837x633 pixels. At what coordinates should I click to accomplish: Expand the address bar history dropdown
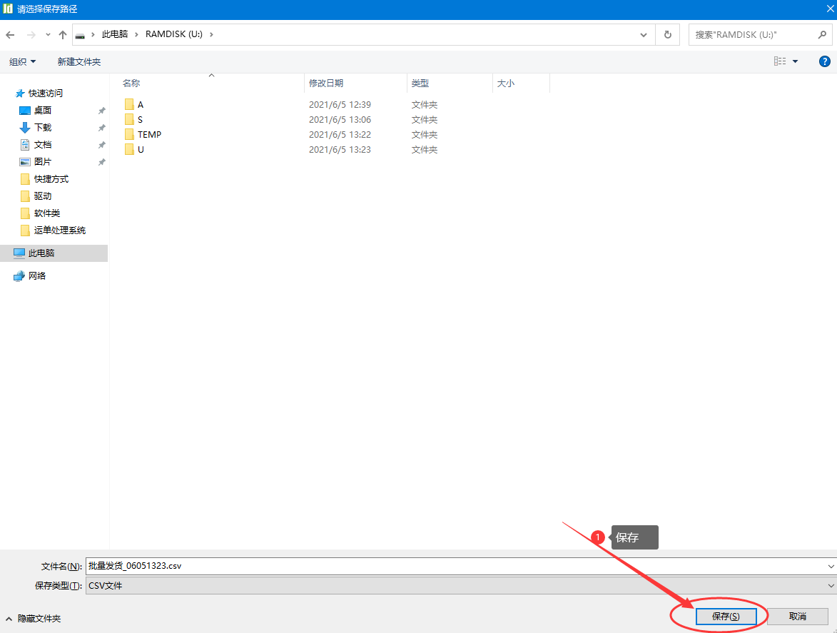[644, 34]
